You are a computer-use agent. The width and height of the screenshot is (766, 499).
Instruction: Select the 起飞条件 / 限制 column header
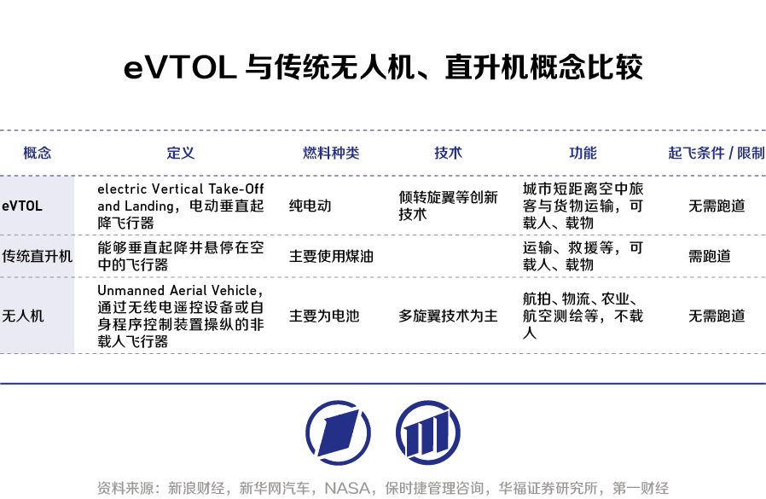(717, 153)
